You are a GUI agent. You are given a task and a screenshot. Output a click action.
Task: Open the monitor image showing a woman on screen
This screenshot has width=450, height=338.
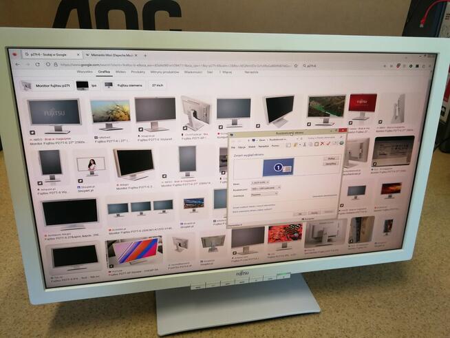(x=91, y=167)
